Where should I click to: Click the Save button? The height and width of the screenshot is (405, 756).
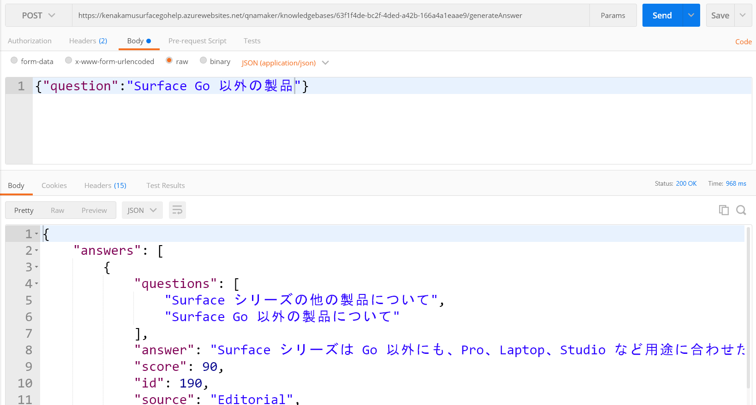point(720,15)
